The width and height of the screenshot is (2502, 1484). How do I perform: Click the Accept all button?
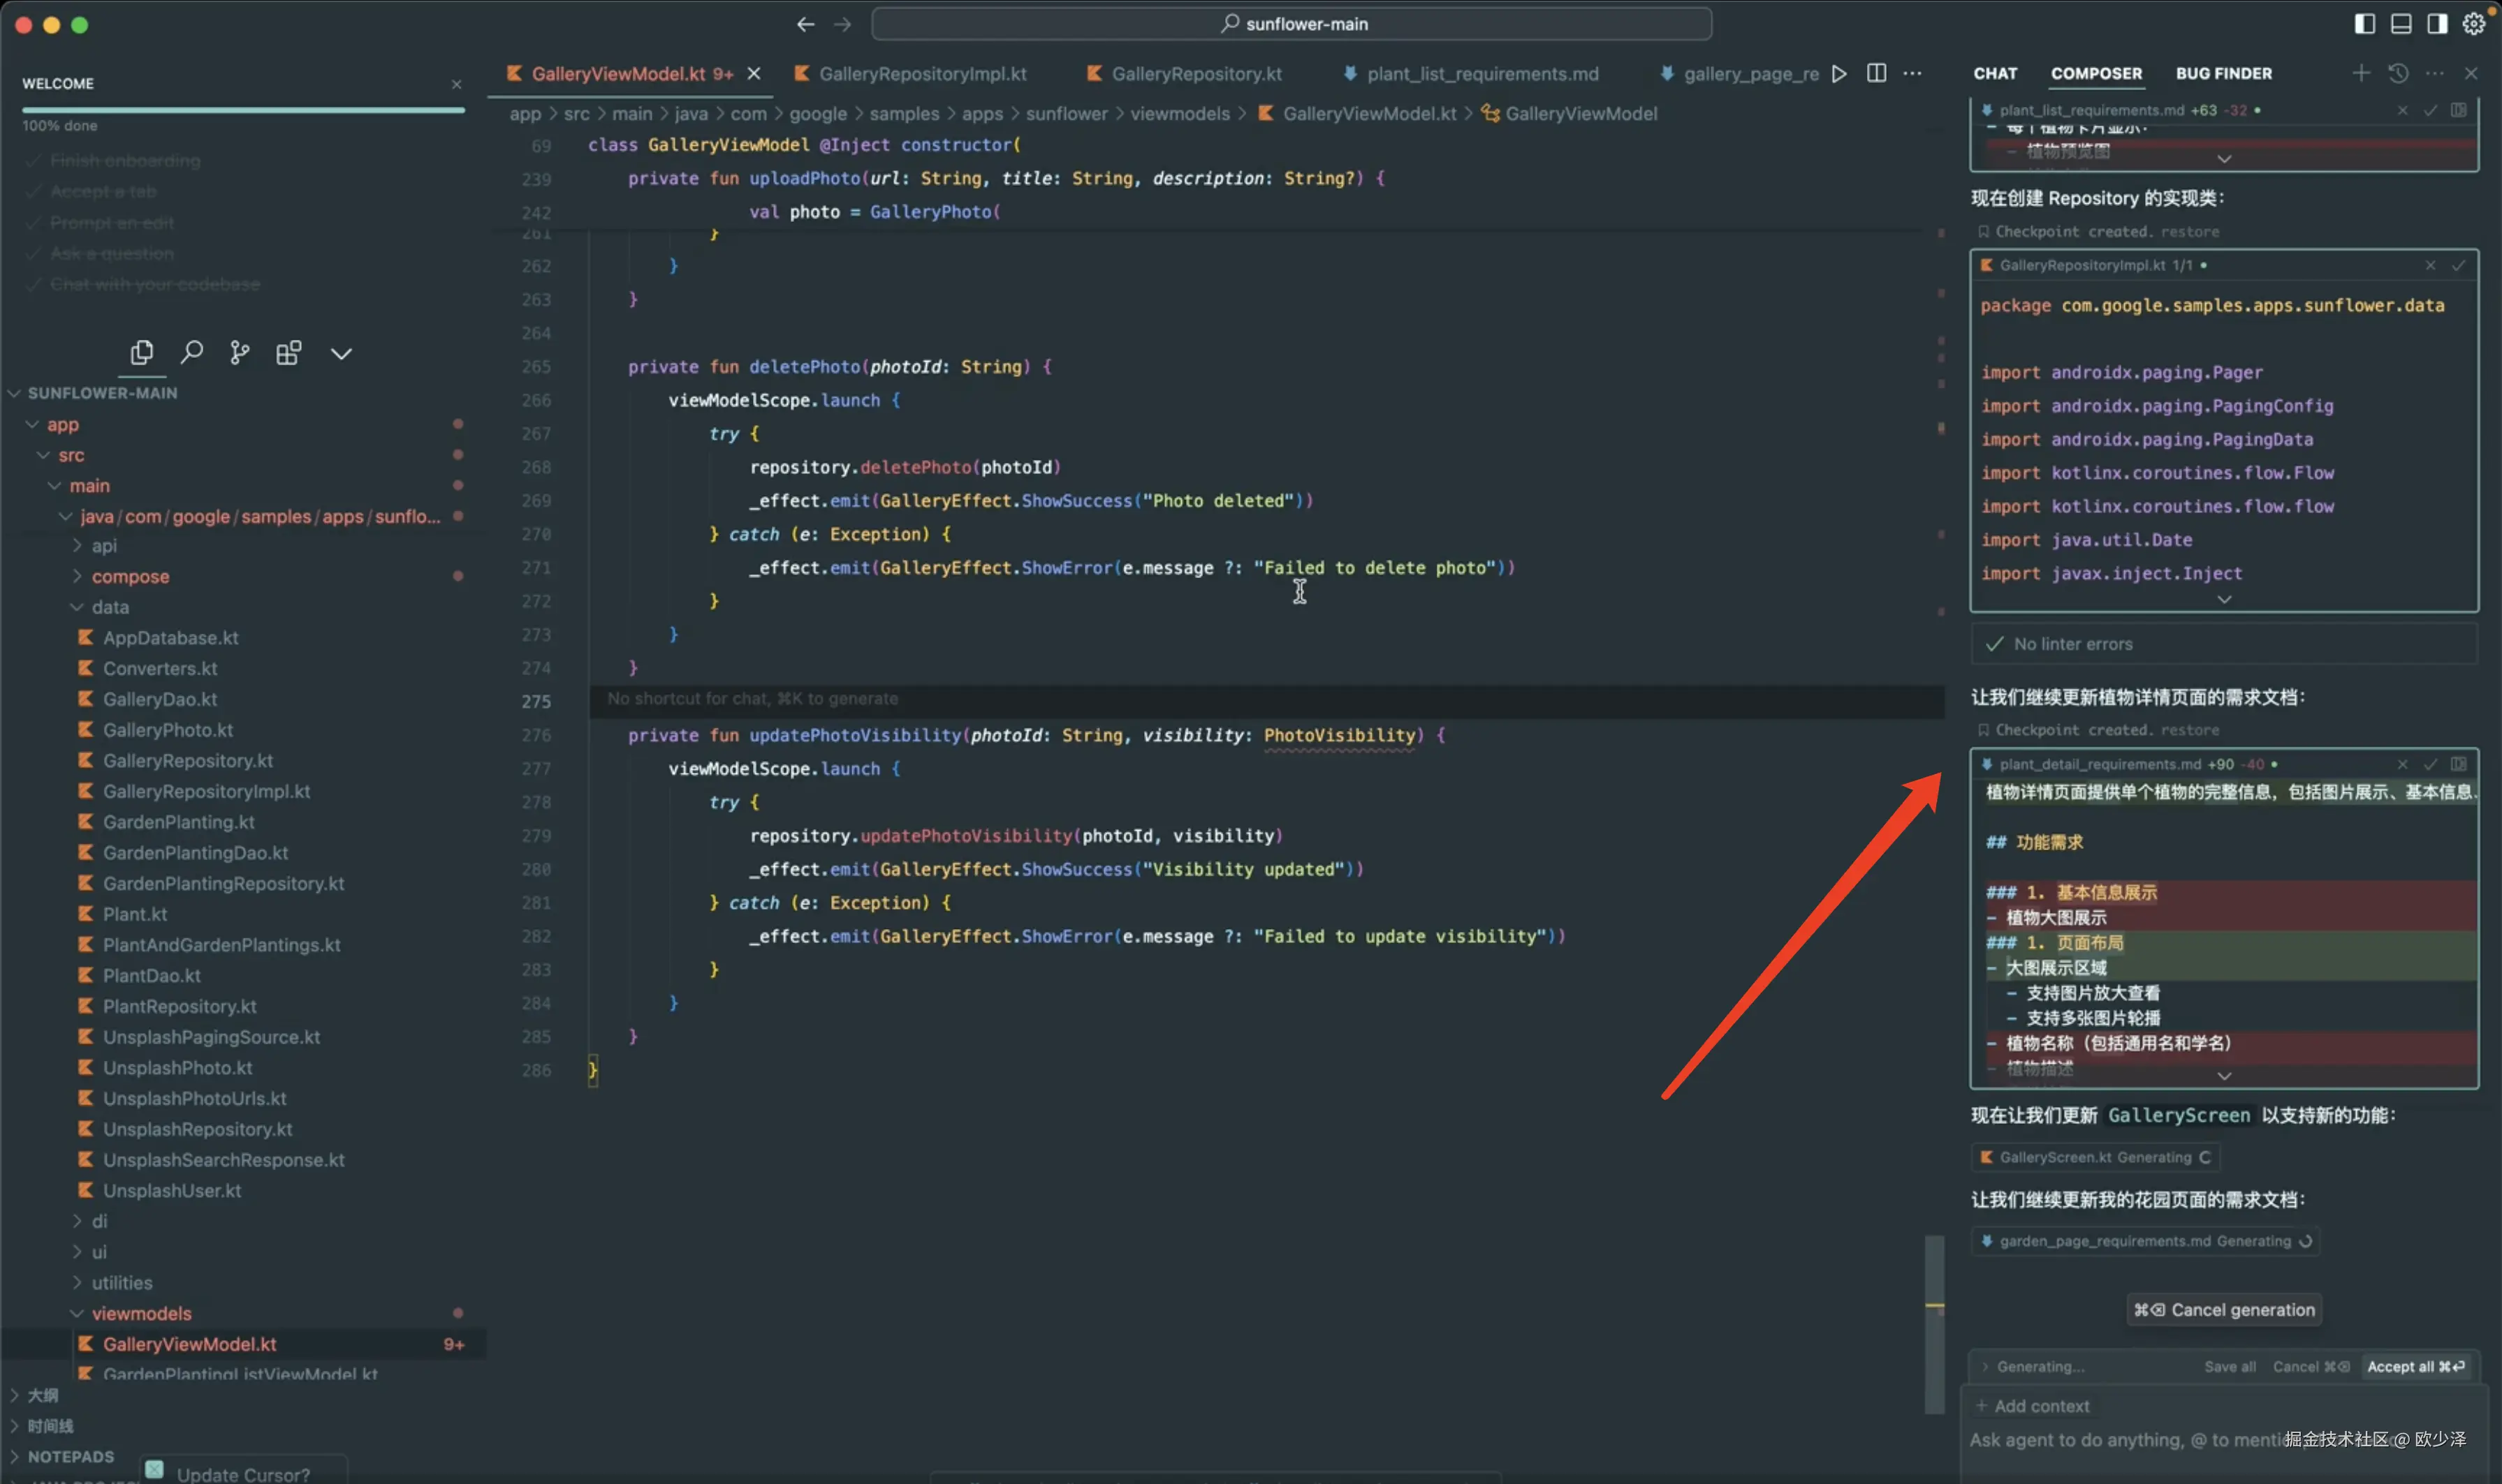point(2416,1366)
